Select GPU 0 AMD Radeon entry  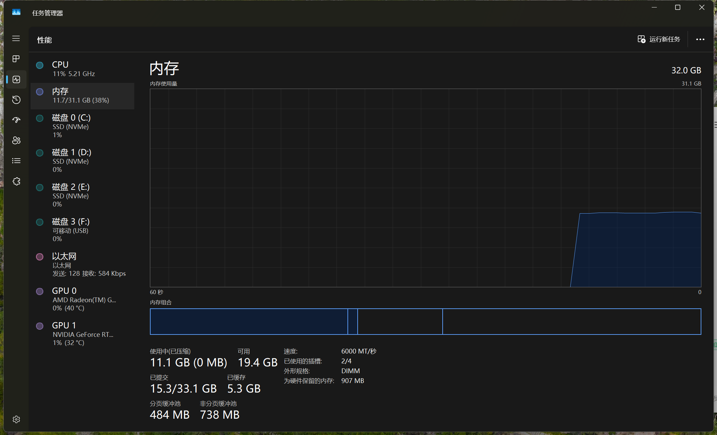(82, 299)
